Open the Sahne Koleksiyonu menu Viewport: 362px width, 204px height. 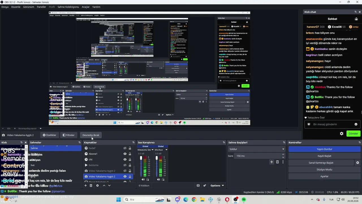68,7
